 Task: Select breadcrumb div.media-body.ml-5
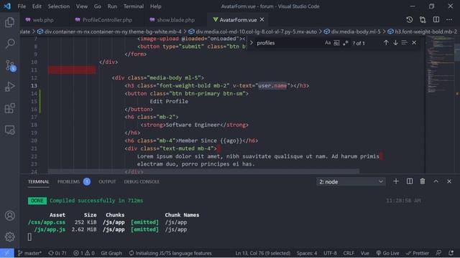point(352,32)
